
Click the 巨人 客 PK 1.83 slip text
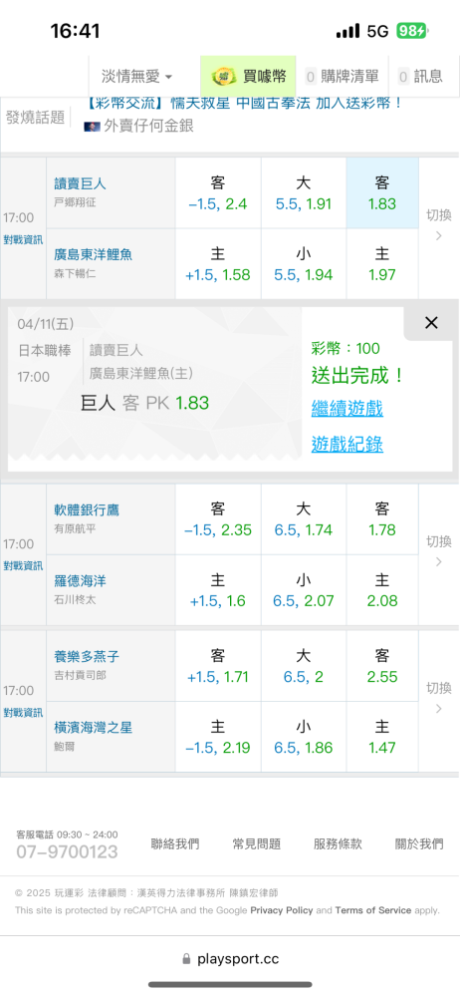tap(144, 403)
